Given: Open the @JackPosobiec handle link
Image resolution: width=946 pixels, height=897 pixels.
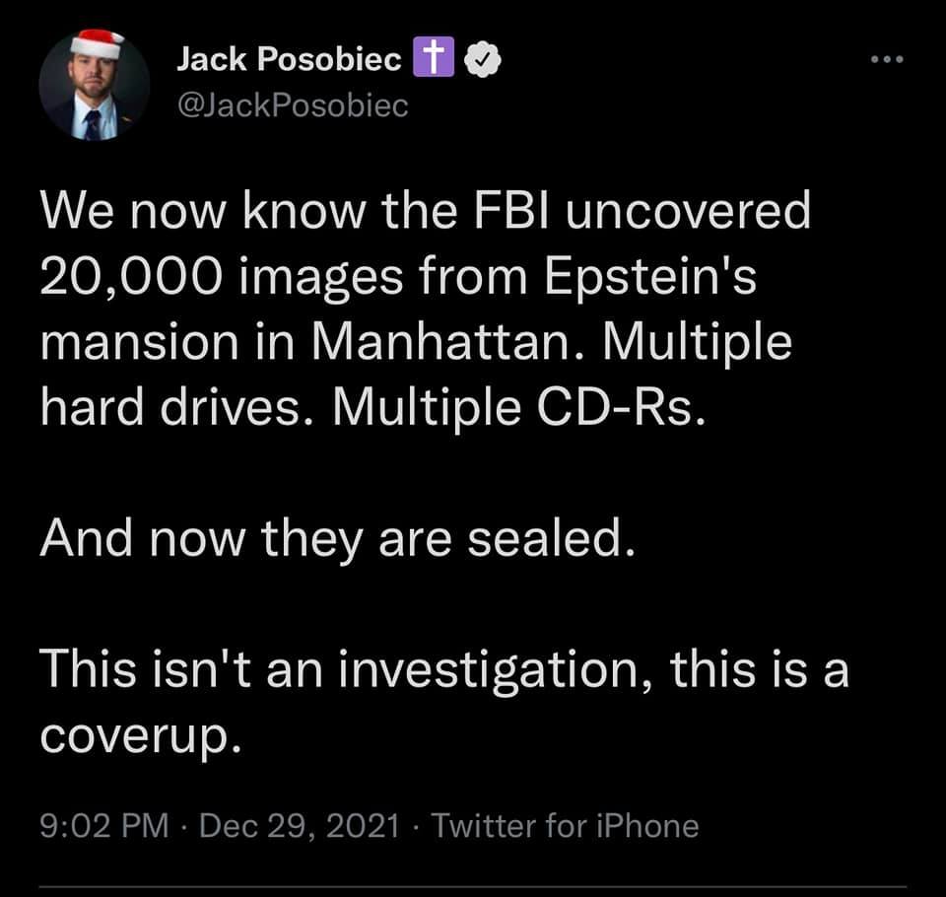Looking at the screenshot, I should [292, 105].
